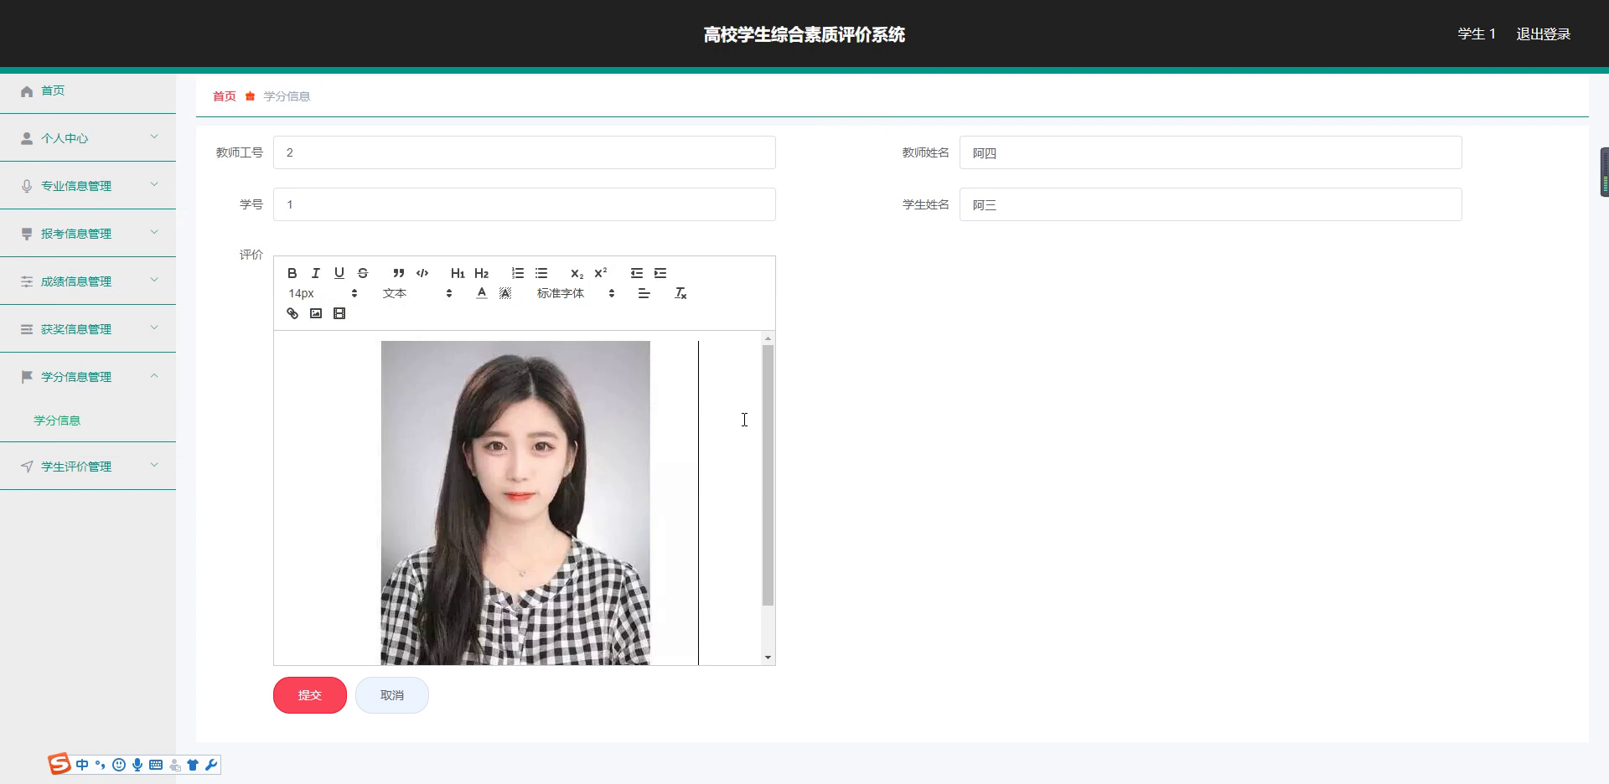Click the Sogou input method logo
Viewport: 1609px width, 784px height.
tap(59, 764)
